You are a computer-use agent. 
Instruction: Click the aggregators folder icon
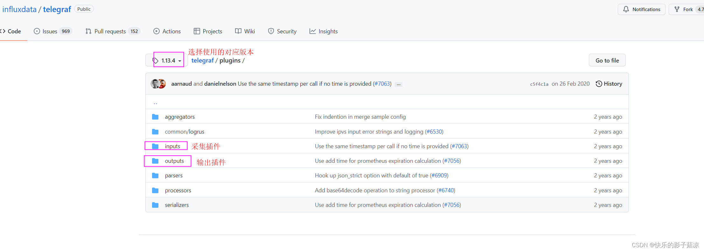click(155, 117)
